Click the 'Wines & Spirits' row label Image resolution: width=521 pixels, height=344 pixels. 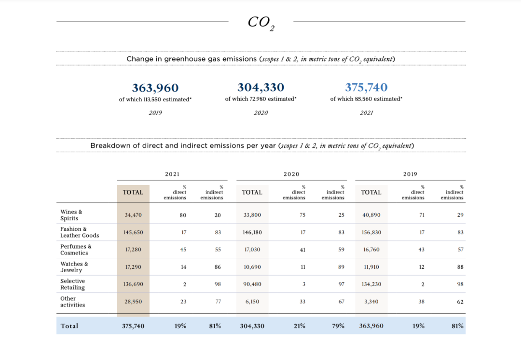(71, 215)
